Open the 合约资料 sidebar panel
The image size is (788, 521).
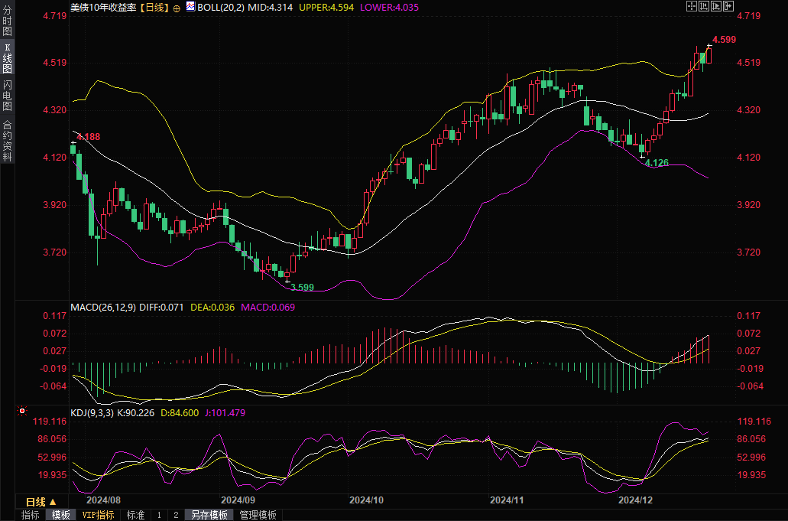pyautogui.click(x=7, y=140)
